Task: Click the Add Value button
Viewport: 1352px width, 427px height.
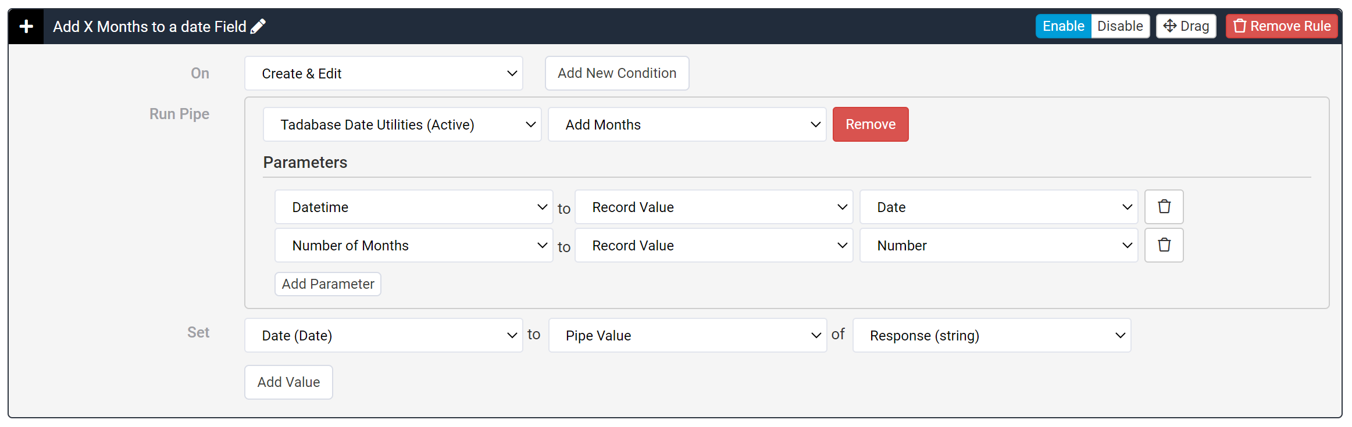Action: [288, 382]
